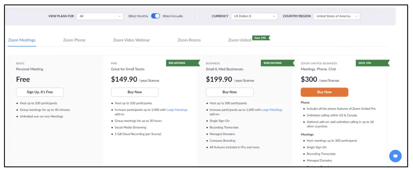The height and width of the screenshot is (170, 413).
Task: Click Sign Up, It's Free button
Action: click(40, 92)
